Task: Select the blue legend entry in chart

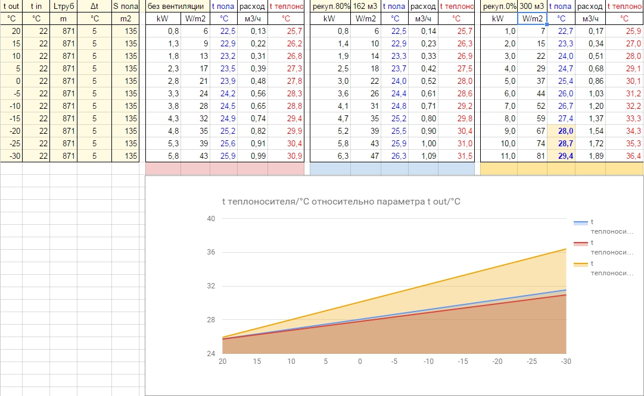Action: [x=603, y=227]
